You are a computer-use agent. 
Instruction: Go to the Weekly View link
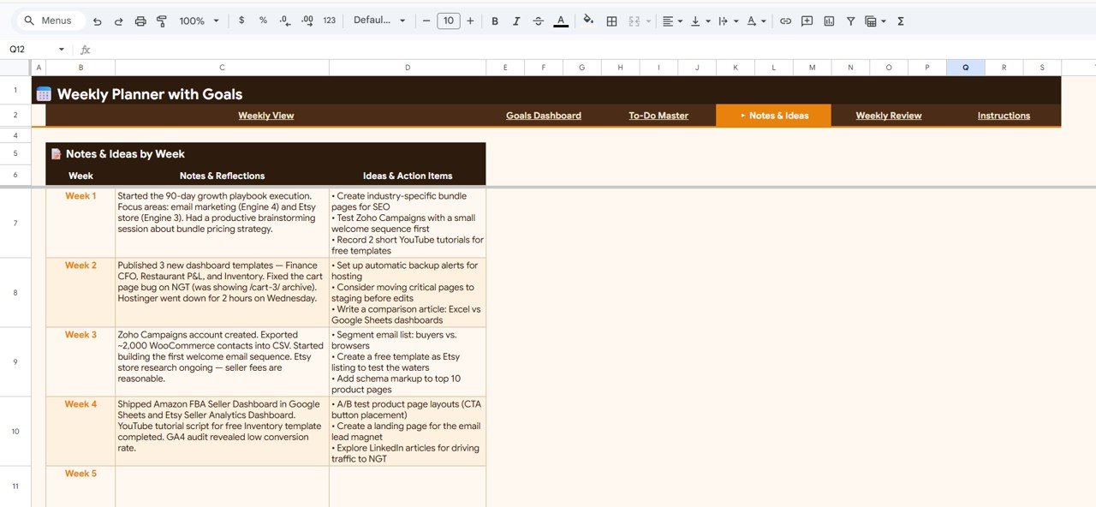tap(265, 116)
